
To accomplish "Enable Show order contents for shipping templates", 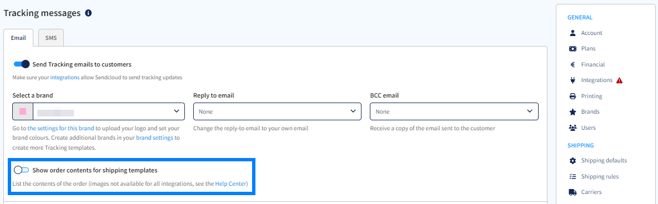I will [x=22, y=170].
